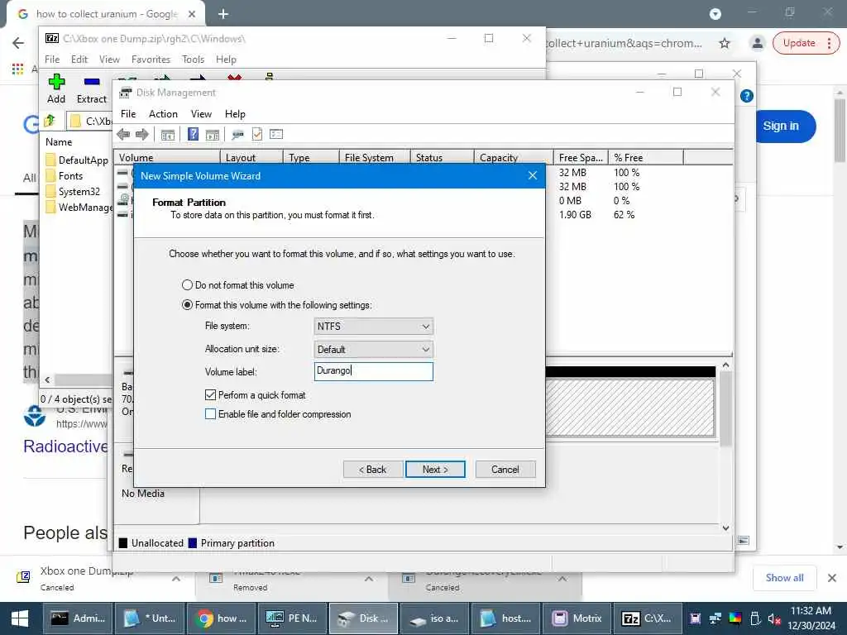Open File menu in Disk Management
This screenshot has height=635, width=847.
(x=128, y=114)
